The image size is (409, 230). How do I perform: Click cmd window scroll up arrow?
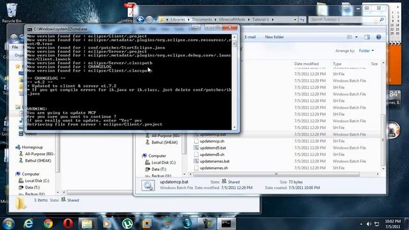pos(235,37)
